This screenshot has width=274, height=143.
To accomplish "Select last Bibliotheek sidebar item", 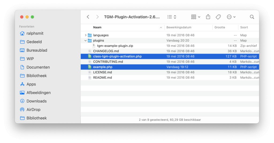I will [x=33, y=118].
